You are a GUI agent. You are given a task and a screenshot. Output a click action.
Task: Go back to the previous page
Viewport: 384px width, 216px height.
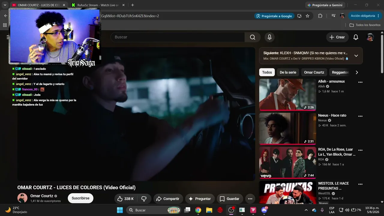coord(5,16)
